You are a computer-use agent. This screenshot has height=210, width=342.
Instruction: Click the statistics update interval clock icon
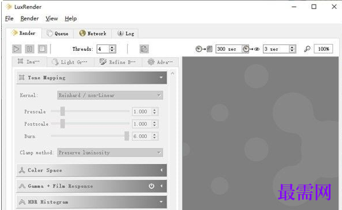pyautogui.click(x=198, y=49)
